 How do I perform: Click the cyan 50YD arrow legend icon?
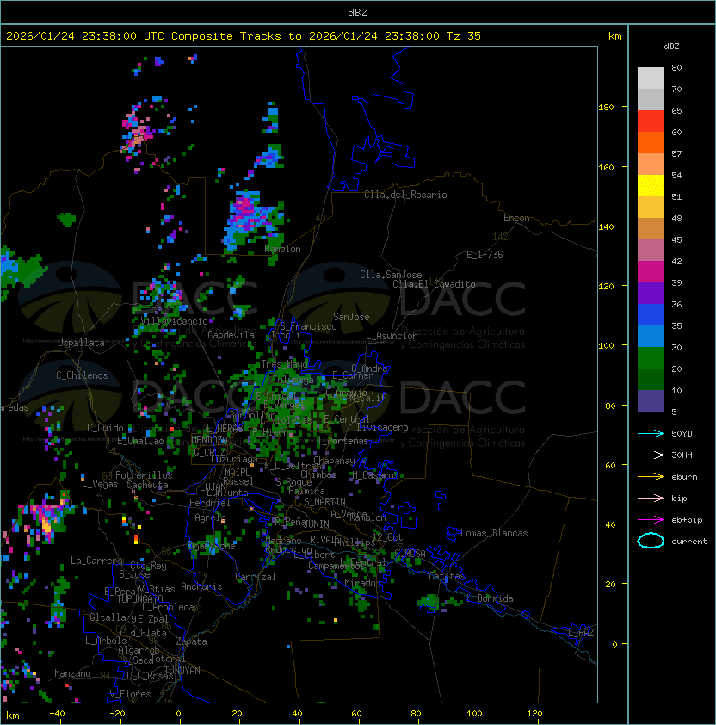coord(651,433)
